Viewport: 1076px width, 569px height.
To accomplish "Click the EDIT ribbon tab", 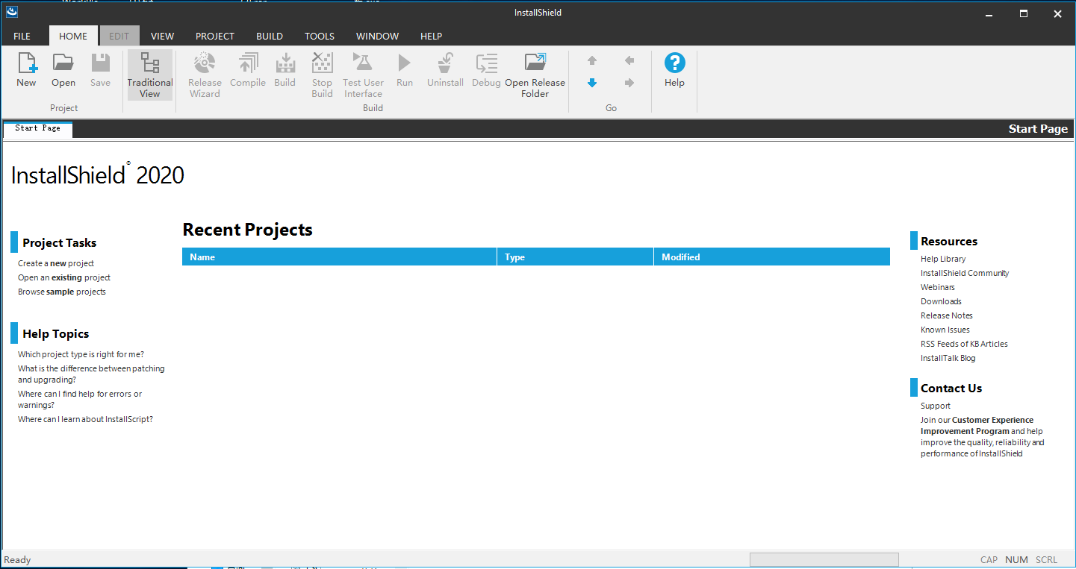I will coord(119,36).
